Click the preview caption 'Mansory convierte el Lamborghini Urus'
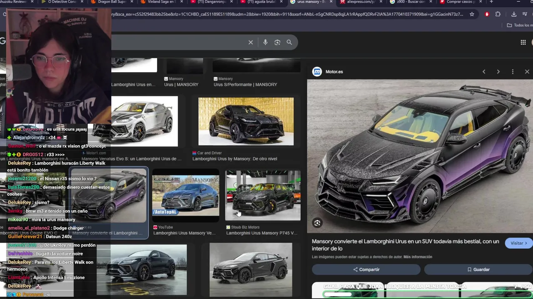 pyautogui.click(x=405, y=245)
